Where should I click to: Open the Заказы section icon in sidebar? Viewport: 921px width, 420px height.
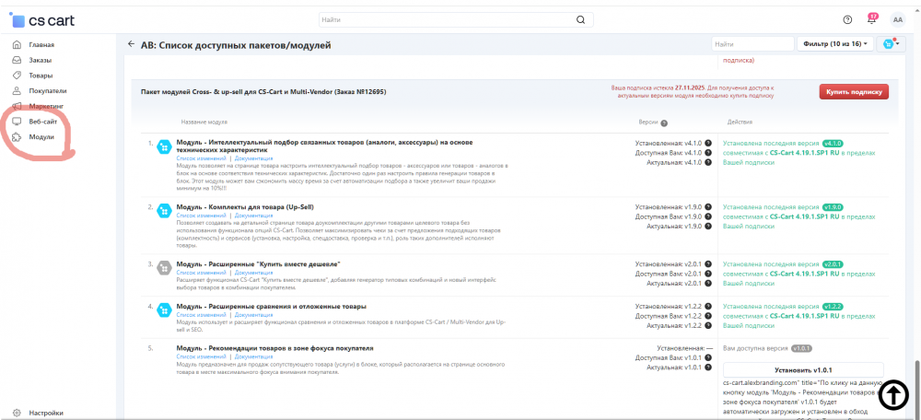pos(17,60)
